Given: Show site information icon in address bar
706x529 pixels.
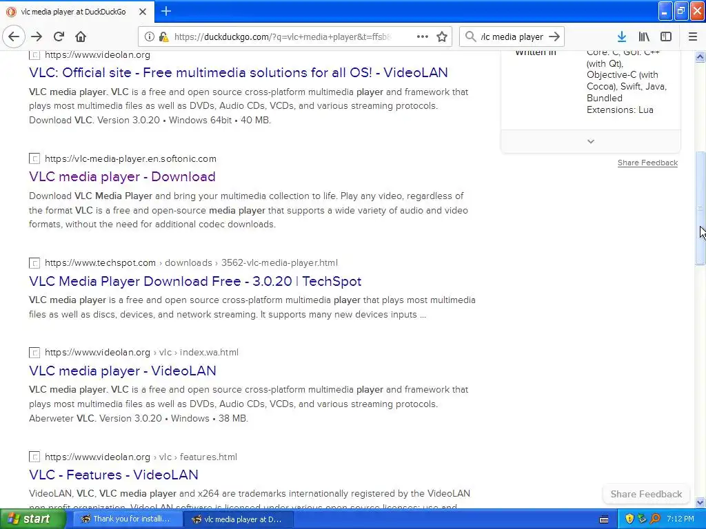Looking at the screenshot, I should pos(150,37).
